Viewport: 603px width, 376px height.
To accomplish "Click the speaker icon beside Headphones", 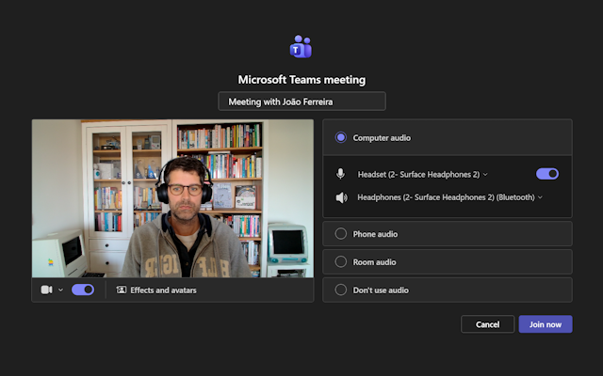I will click(x=341, y=197).
